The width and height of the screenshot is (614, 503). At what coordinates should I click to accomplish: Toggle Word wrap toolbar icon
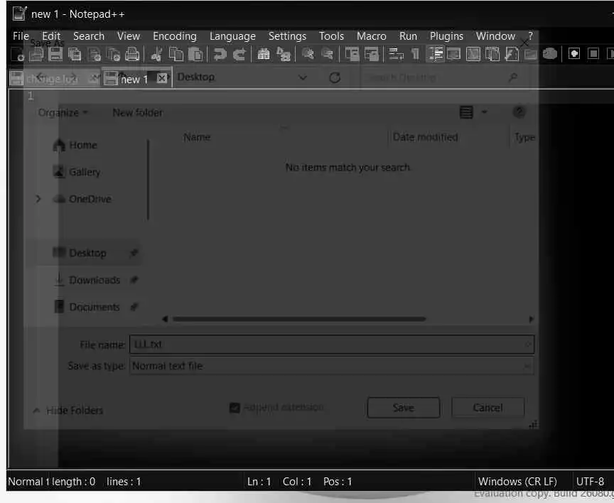pyautogui.click(x=396, y=54)
